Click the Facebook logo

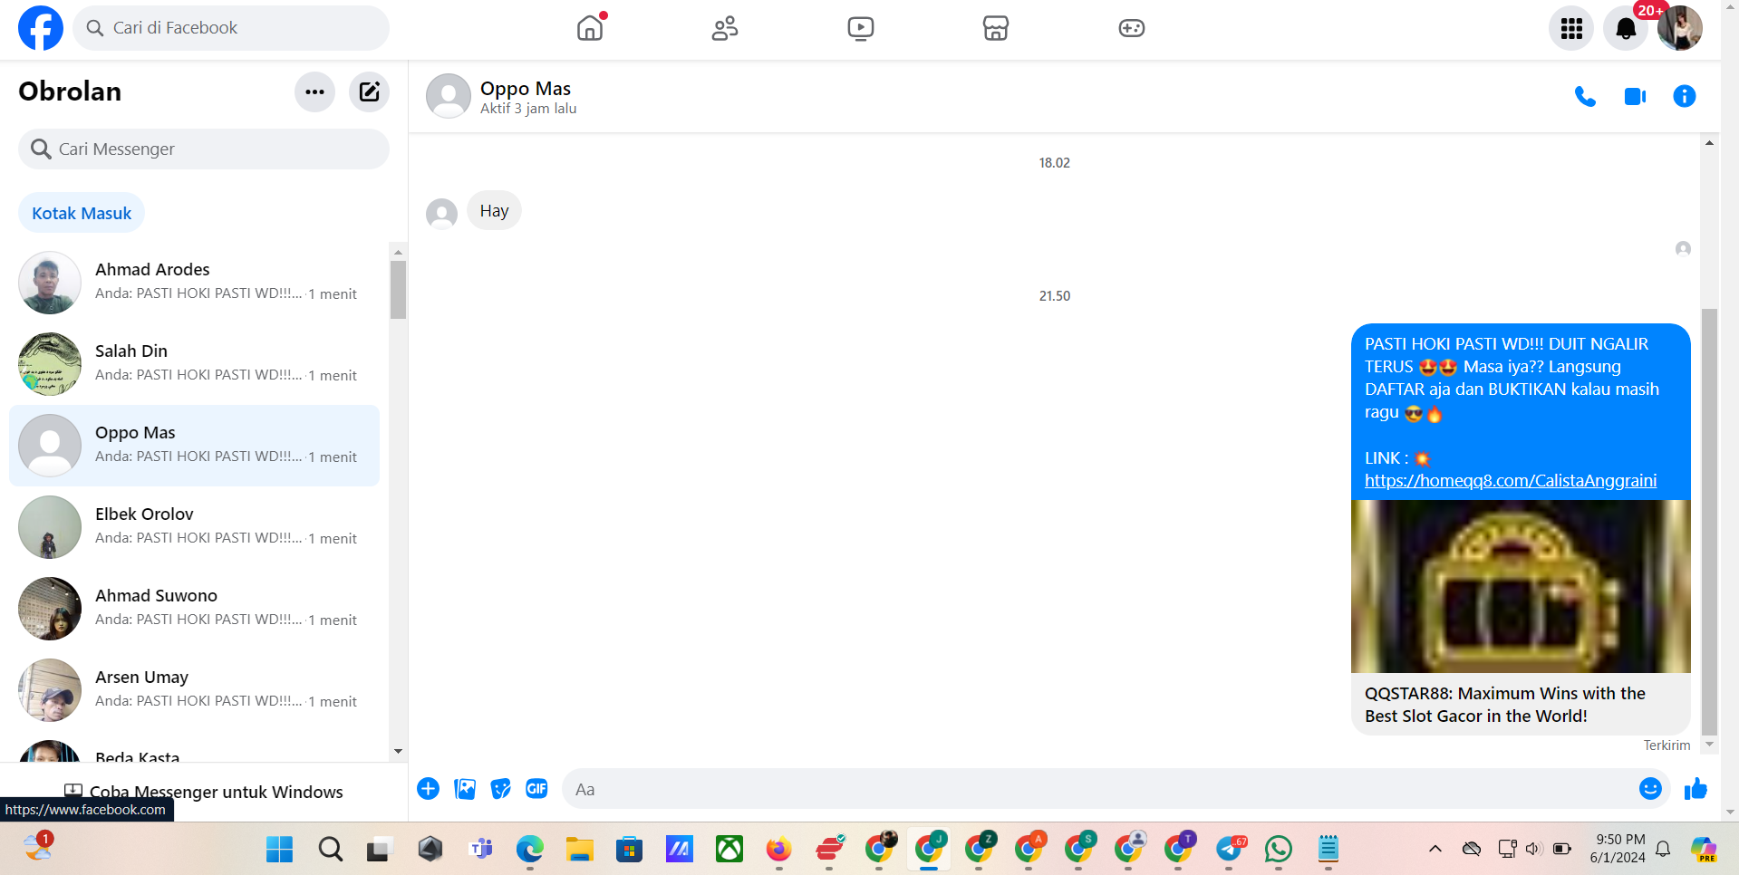click(41, 28)
